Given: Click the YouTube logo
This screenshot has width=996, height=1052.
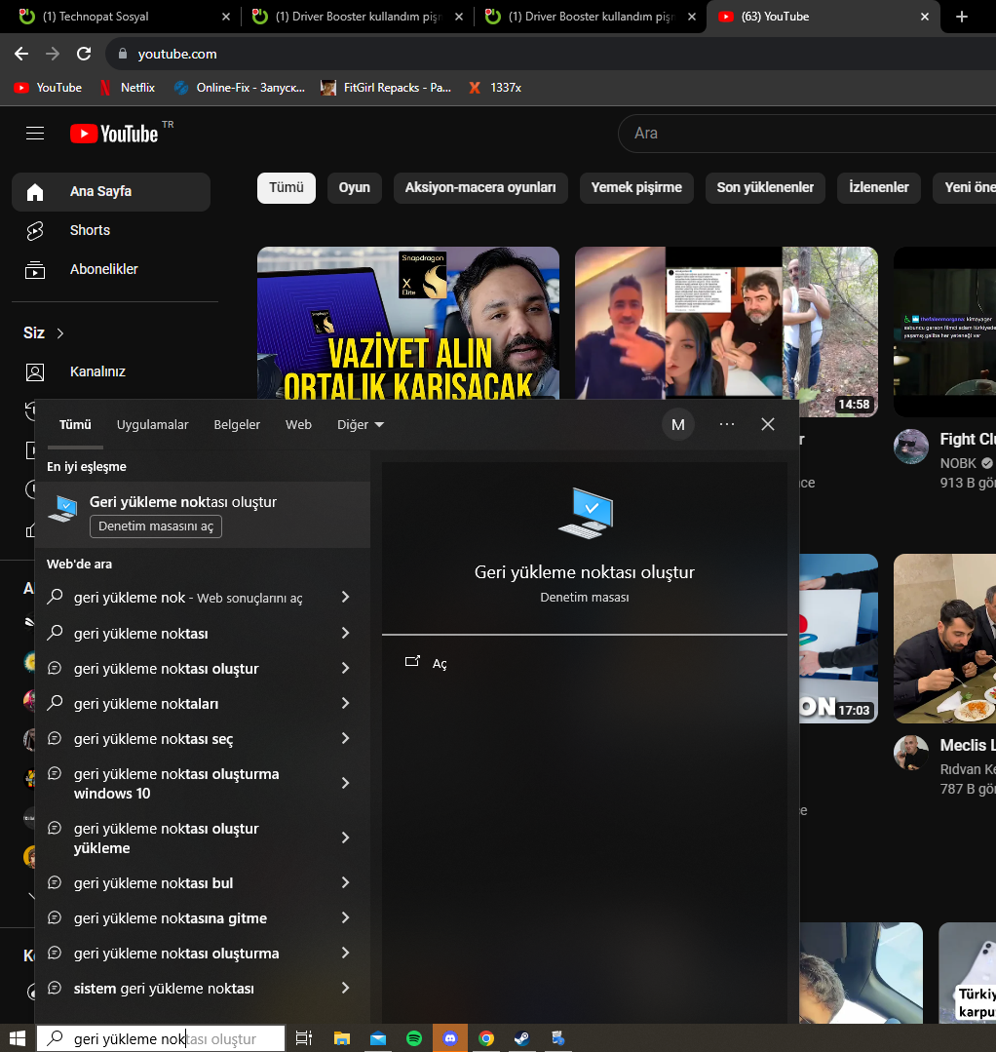Looking at the screenshot, I should [114, 134].
